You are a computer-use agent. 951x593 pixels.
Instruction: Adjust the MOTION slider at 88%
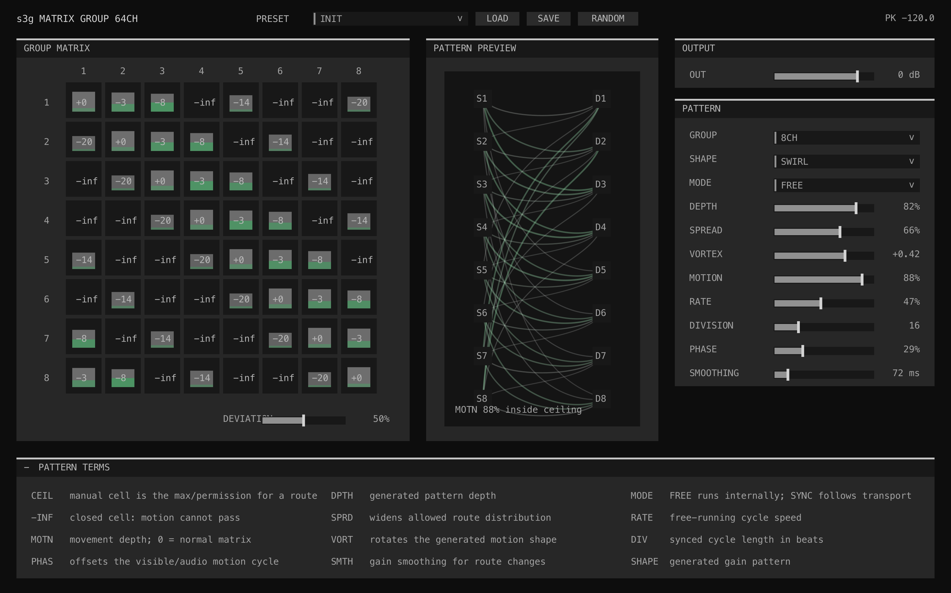pyautogui.click(x=824, y=279)
